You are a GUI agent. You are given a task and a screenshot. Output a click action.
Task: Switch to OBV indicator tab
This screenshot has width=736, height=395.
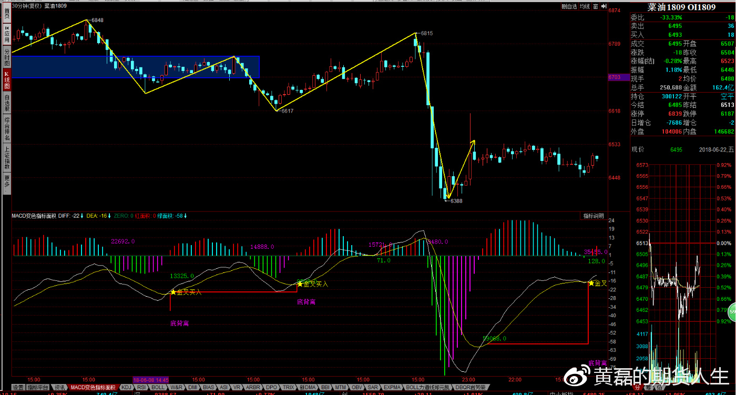[357, 387]
